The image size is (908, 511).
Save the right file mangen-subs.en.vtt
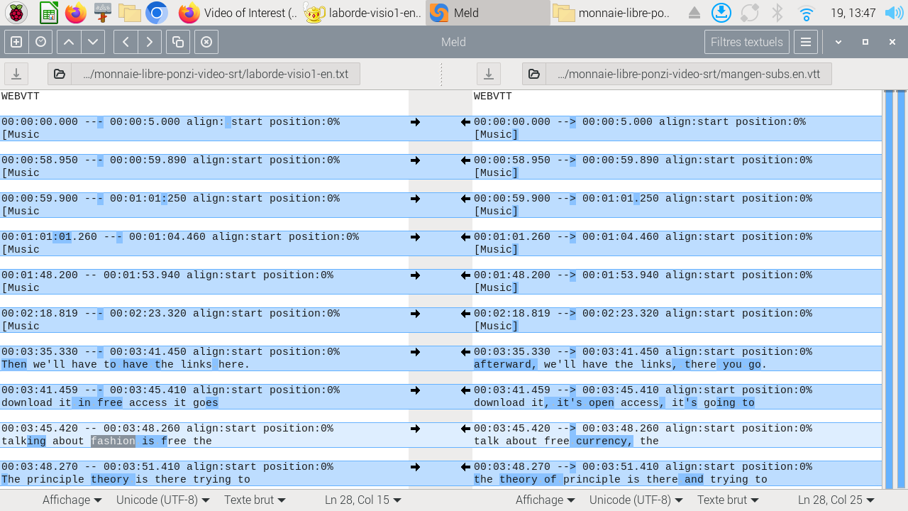(488, 74)
